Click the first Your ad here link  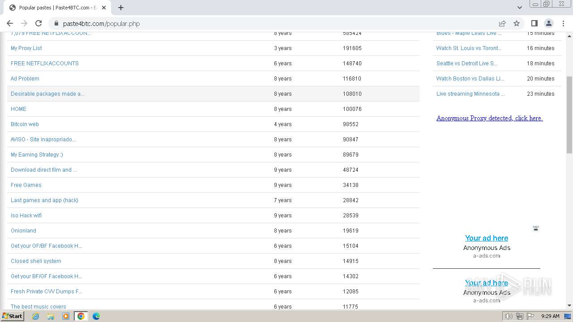click(x=487, y=238)
